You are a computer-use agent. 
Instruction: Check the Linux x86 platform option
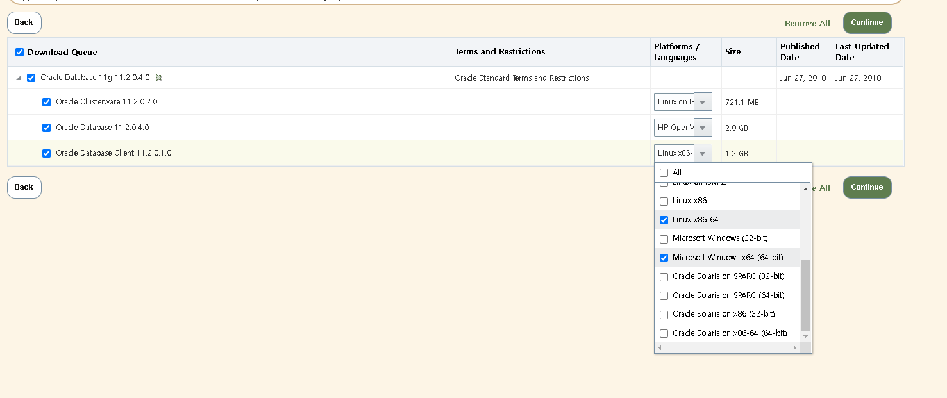[x=664, y=201]
